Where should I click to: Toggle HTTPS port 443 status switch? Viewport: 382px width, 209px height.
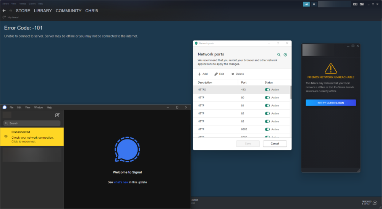point(267,90)
